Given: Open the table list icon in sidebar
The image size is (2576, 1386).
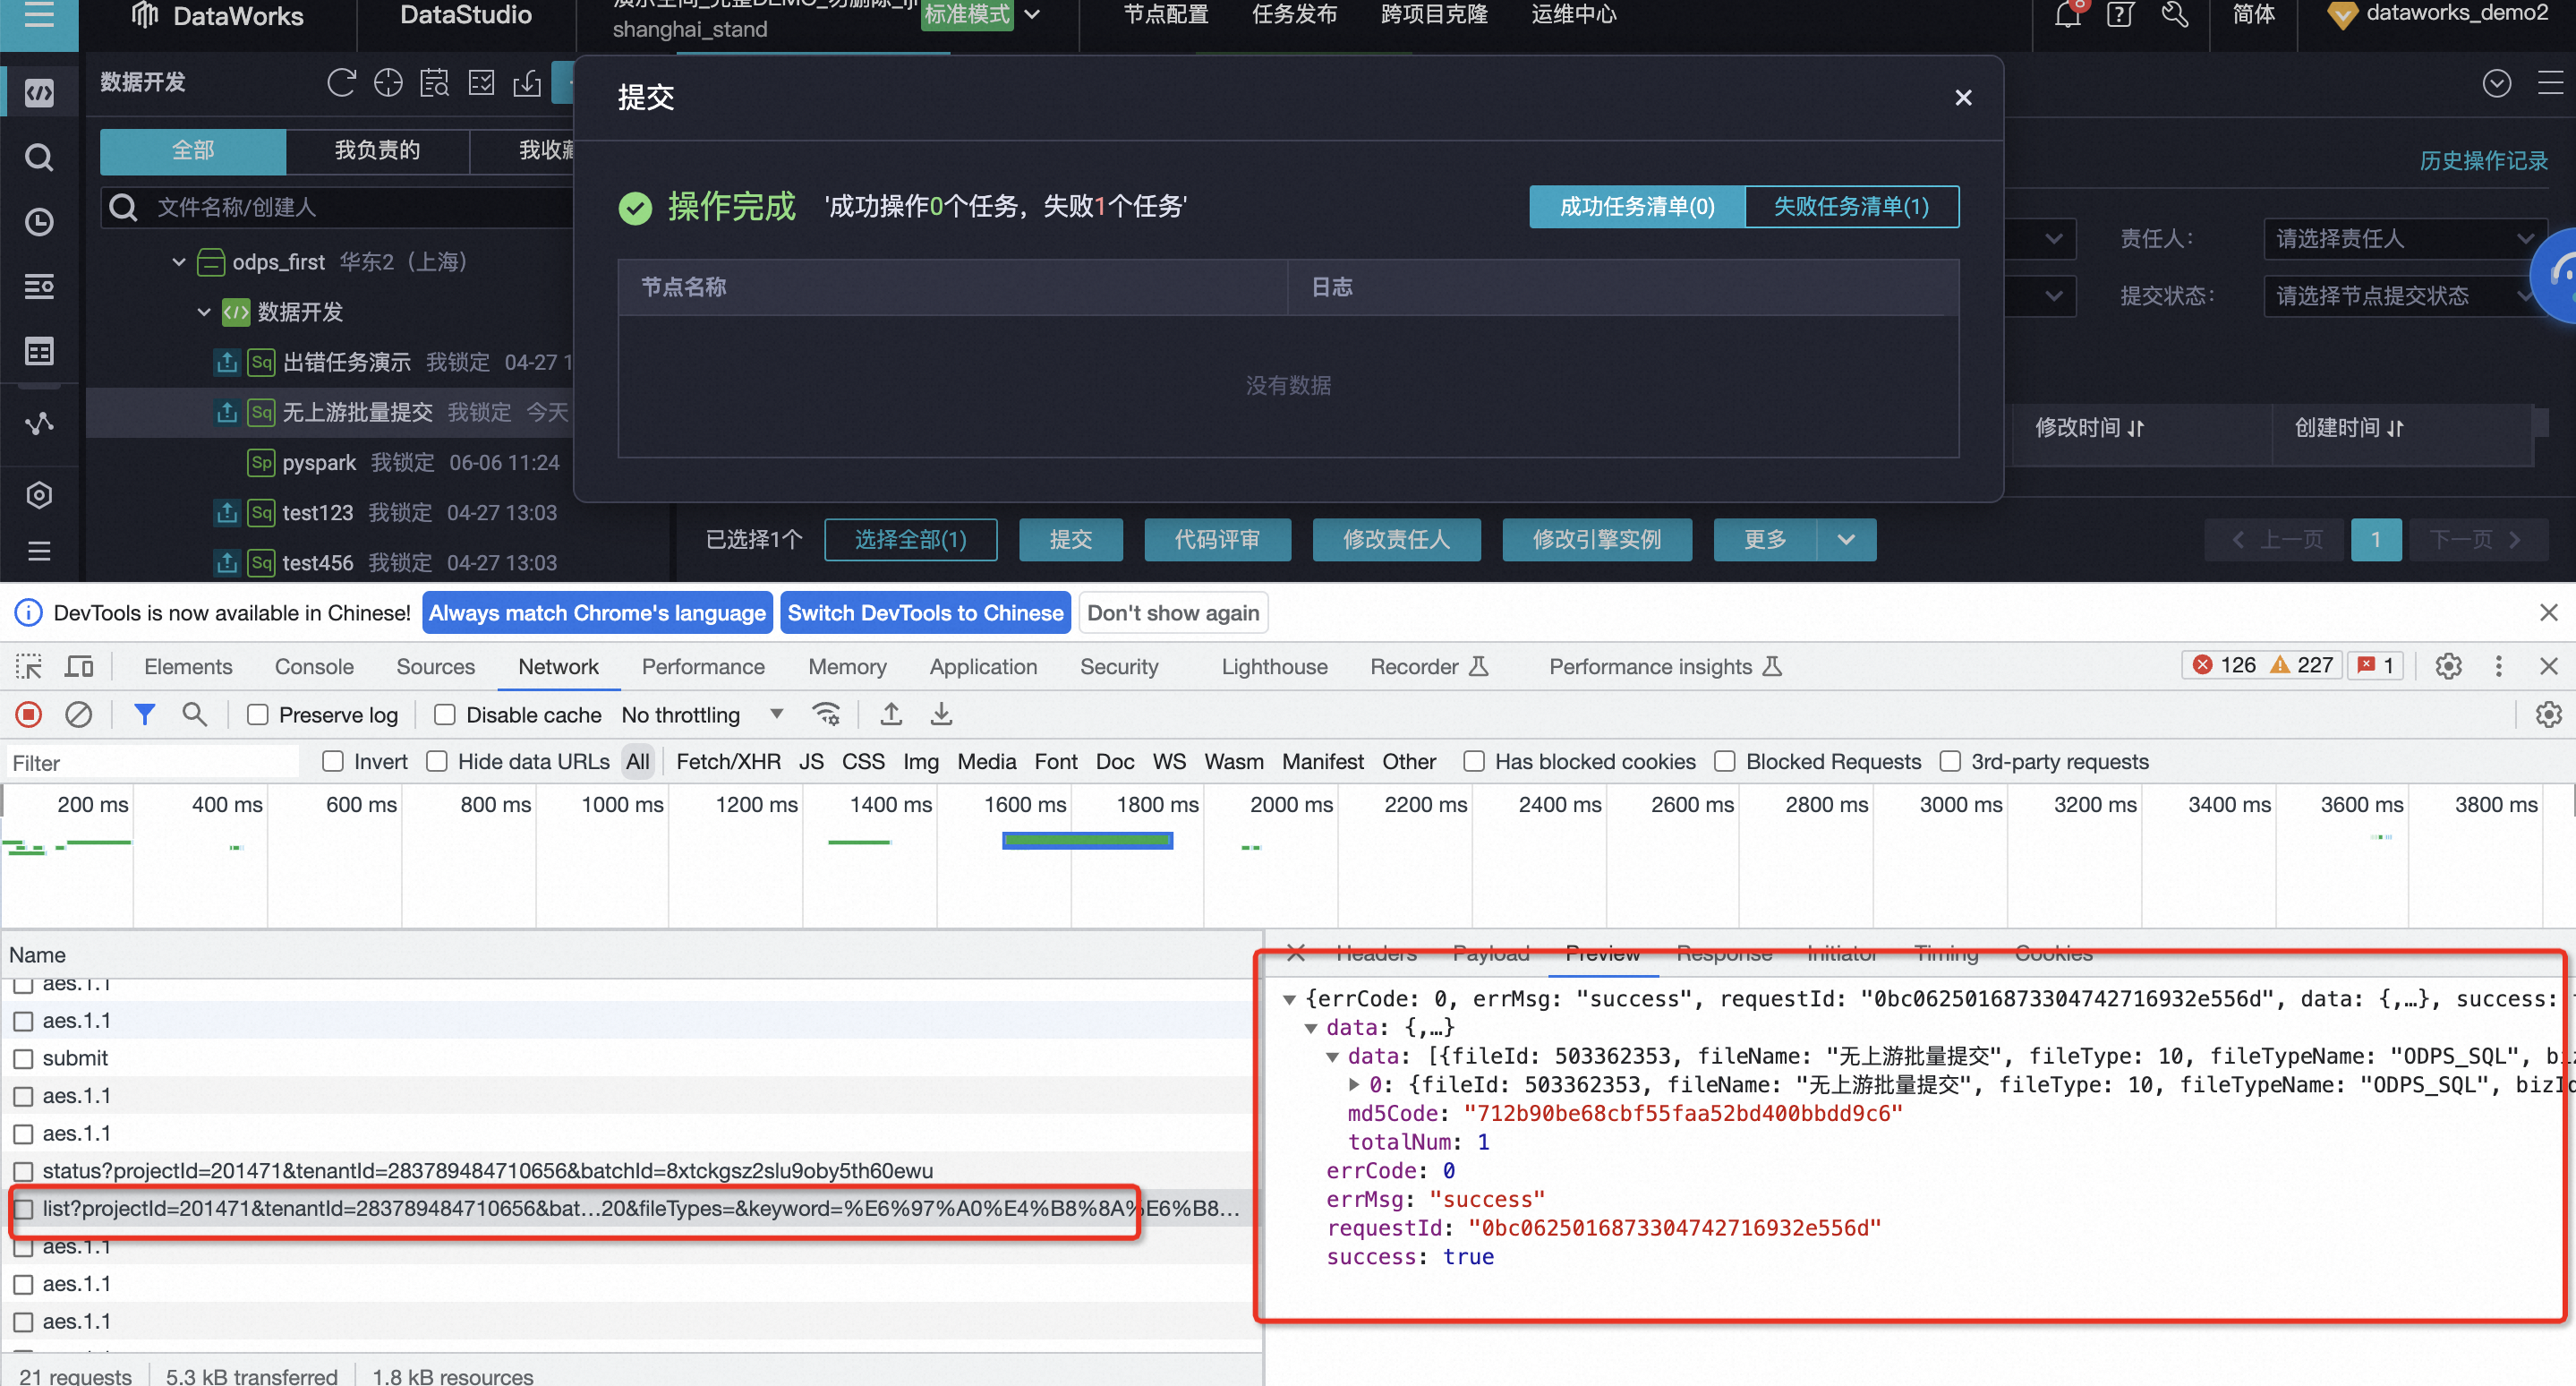Looking at the screenshot, I should [39, 352].
